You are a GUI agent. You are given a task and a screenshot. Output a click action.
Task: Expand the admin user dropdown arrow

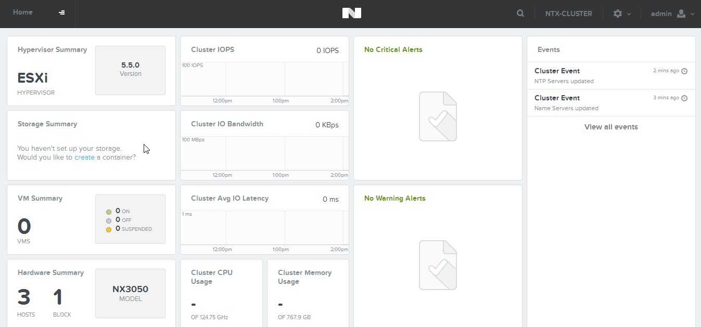[692, 14]
